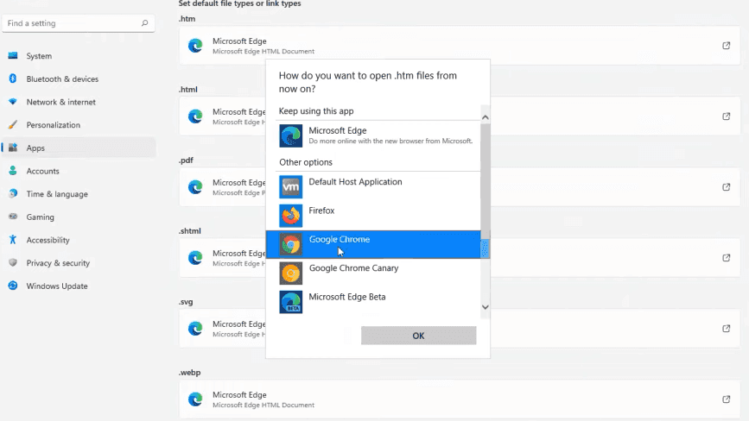Click the open-link icon for .htm
Image resolution: width=749 pixels, height=421 pixels.
(x=726, y=46)
